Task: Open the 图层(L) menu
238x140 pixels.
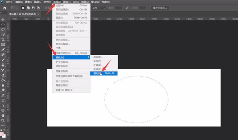Action: point(38,2)
